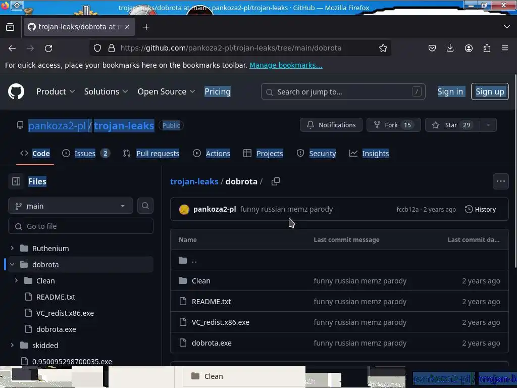Click the Sign in link
The height and width of the screenshot is (388, 517).
click(x=450, y=91)
